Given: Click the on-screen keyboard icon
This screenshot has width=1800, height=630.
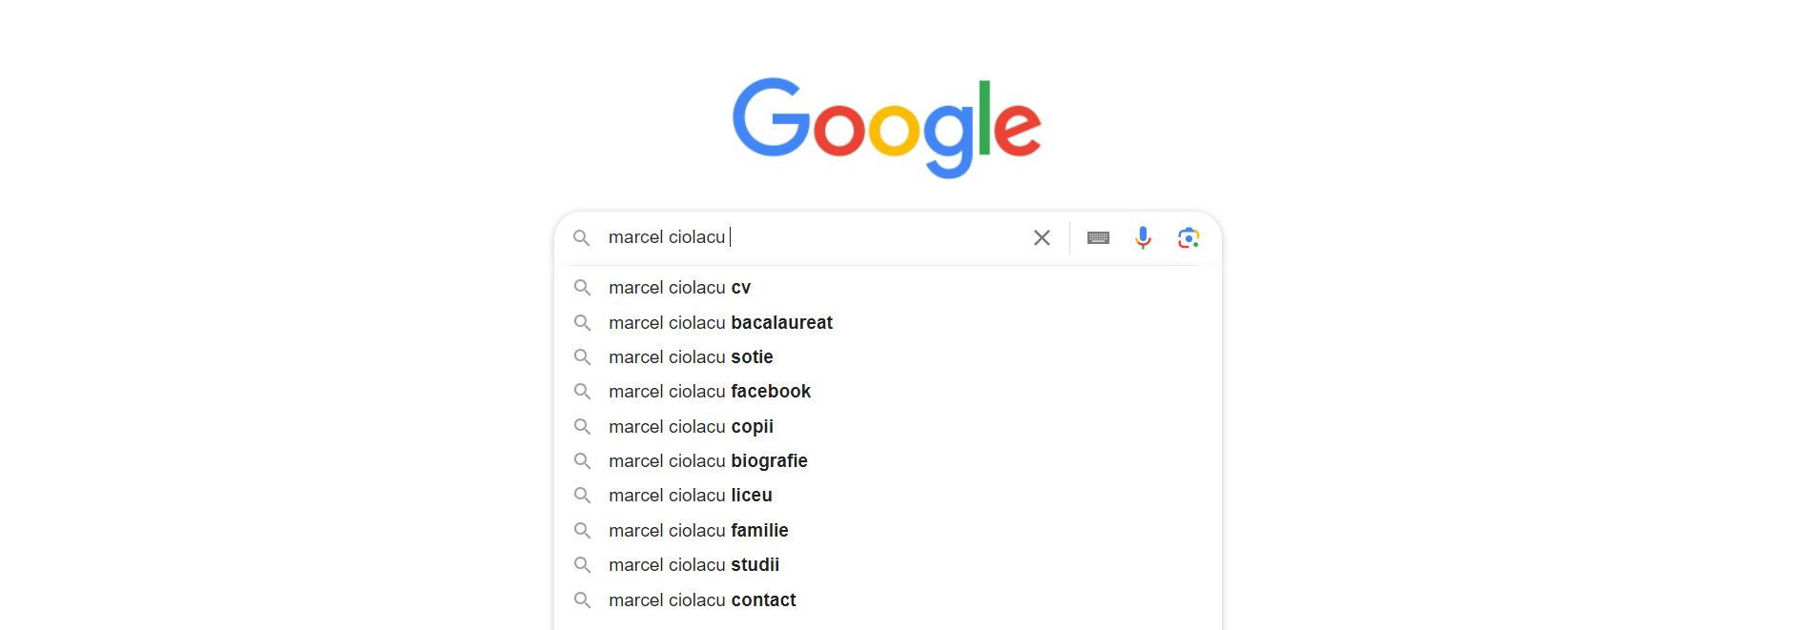Looking at the screenshot, I should (x=1098, y=237).
